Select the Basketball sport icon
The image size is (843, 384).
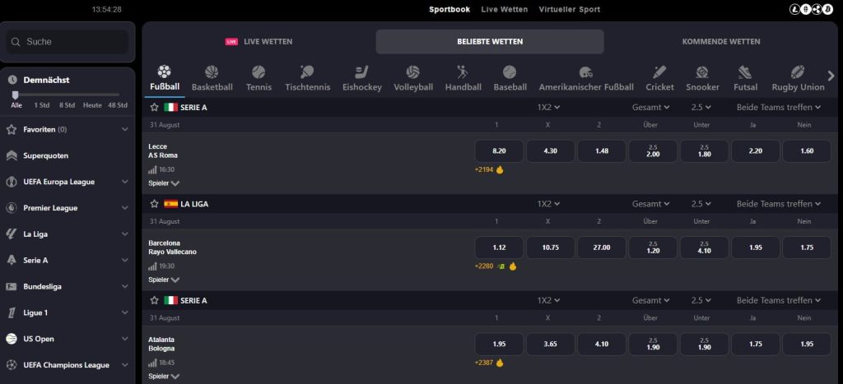(x=212, y=72)
